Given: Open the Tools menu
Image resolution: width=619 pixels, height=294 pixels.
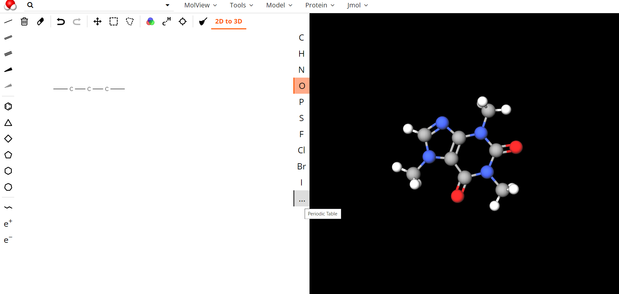Looking at the screenshot, I should (x=241, y=5).
